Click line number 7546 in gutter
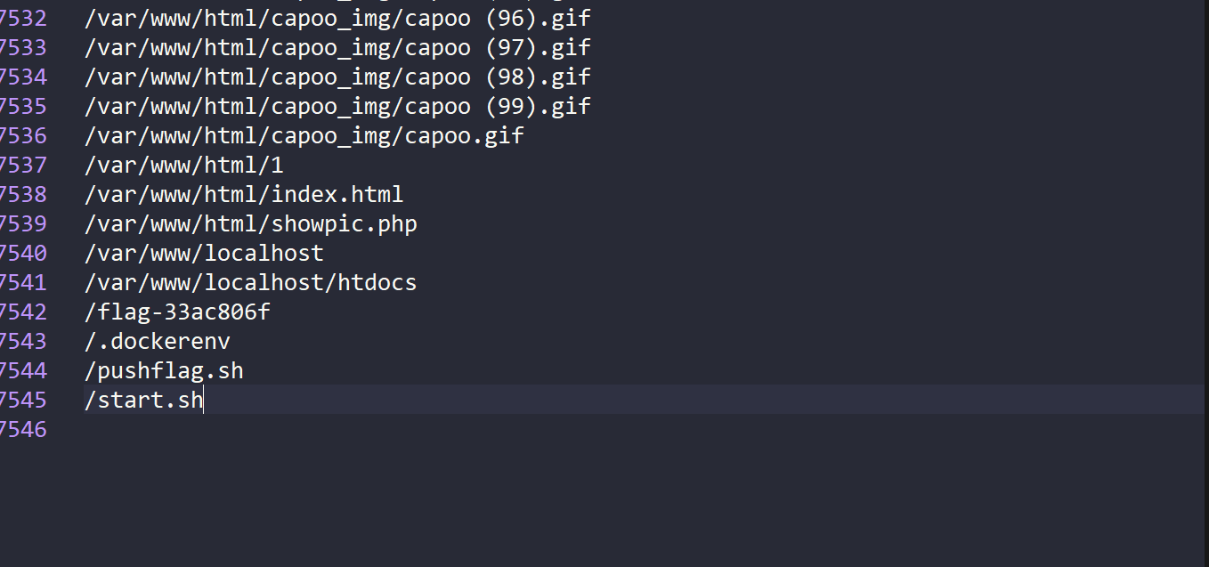 [x=23, y=429]
